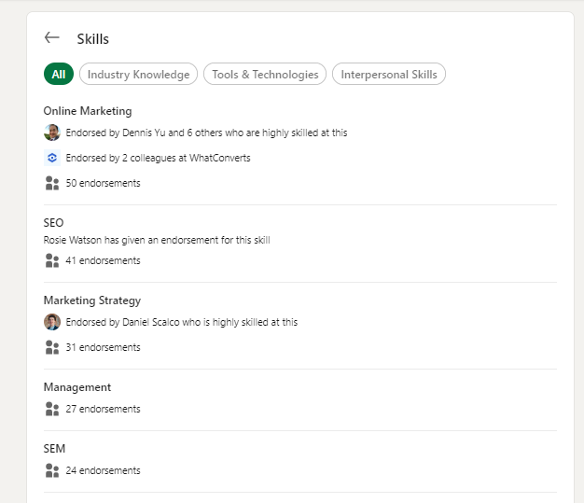Click the WhatConverts company logo icon
Image resolution: width=584 pixels, height=503 pixels.
pos(52,158)
